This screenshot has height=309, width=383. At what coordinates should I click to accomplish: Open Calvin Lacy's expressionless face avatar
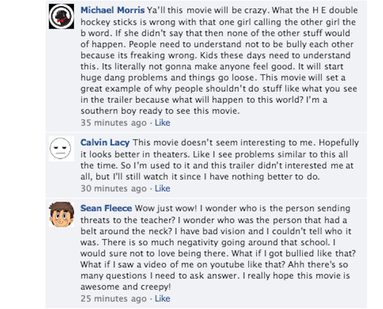point(61,149)
